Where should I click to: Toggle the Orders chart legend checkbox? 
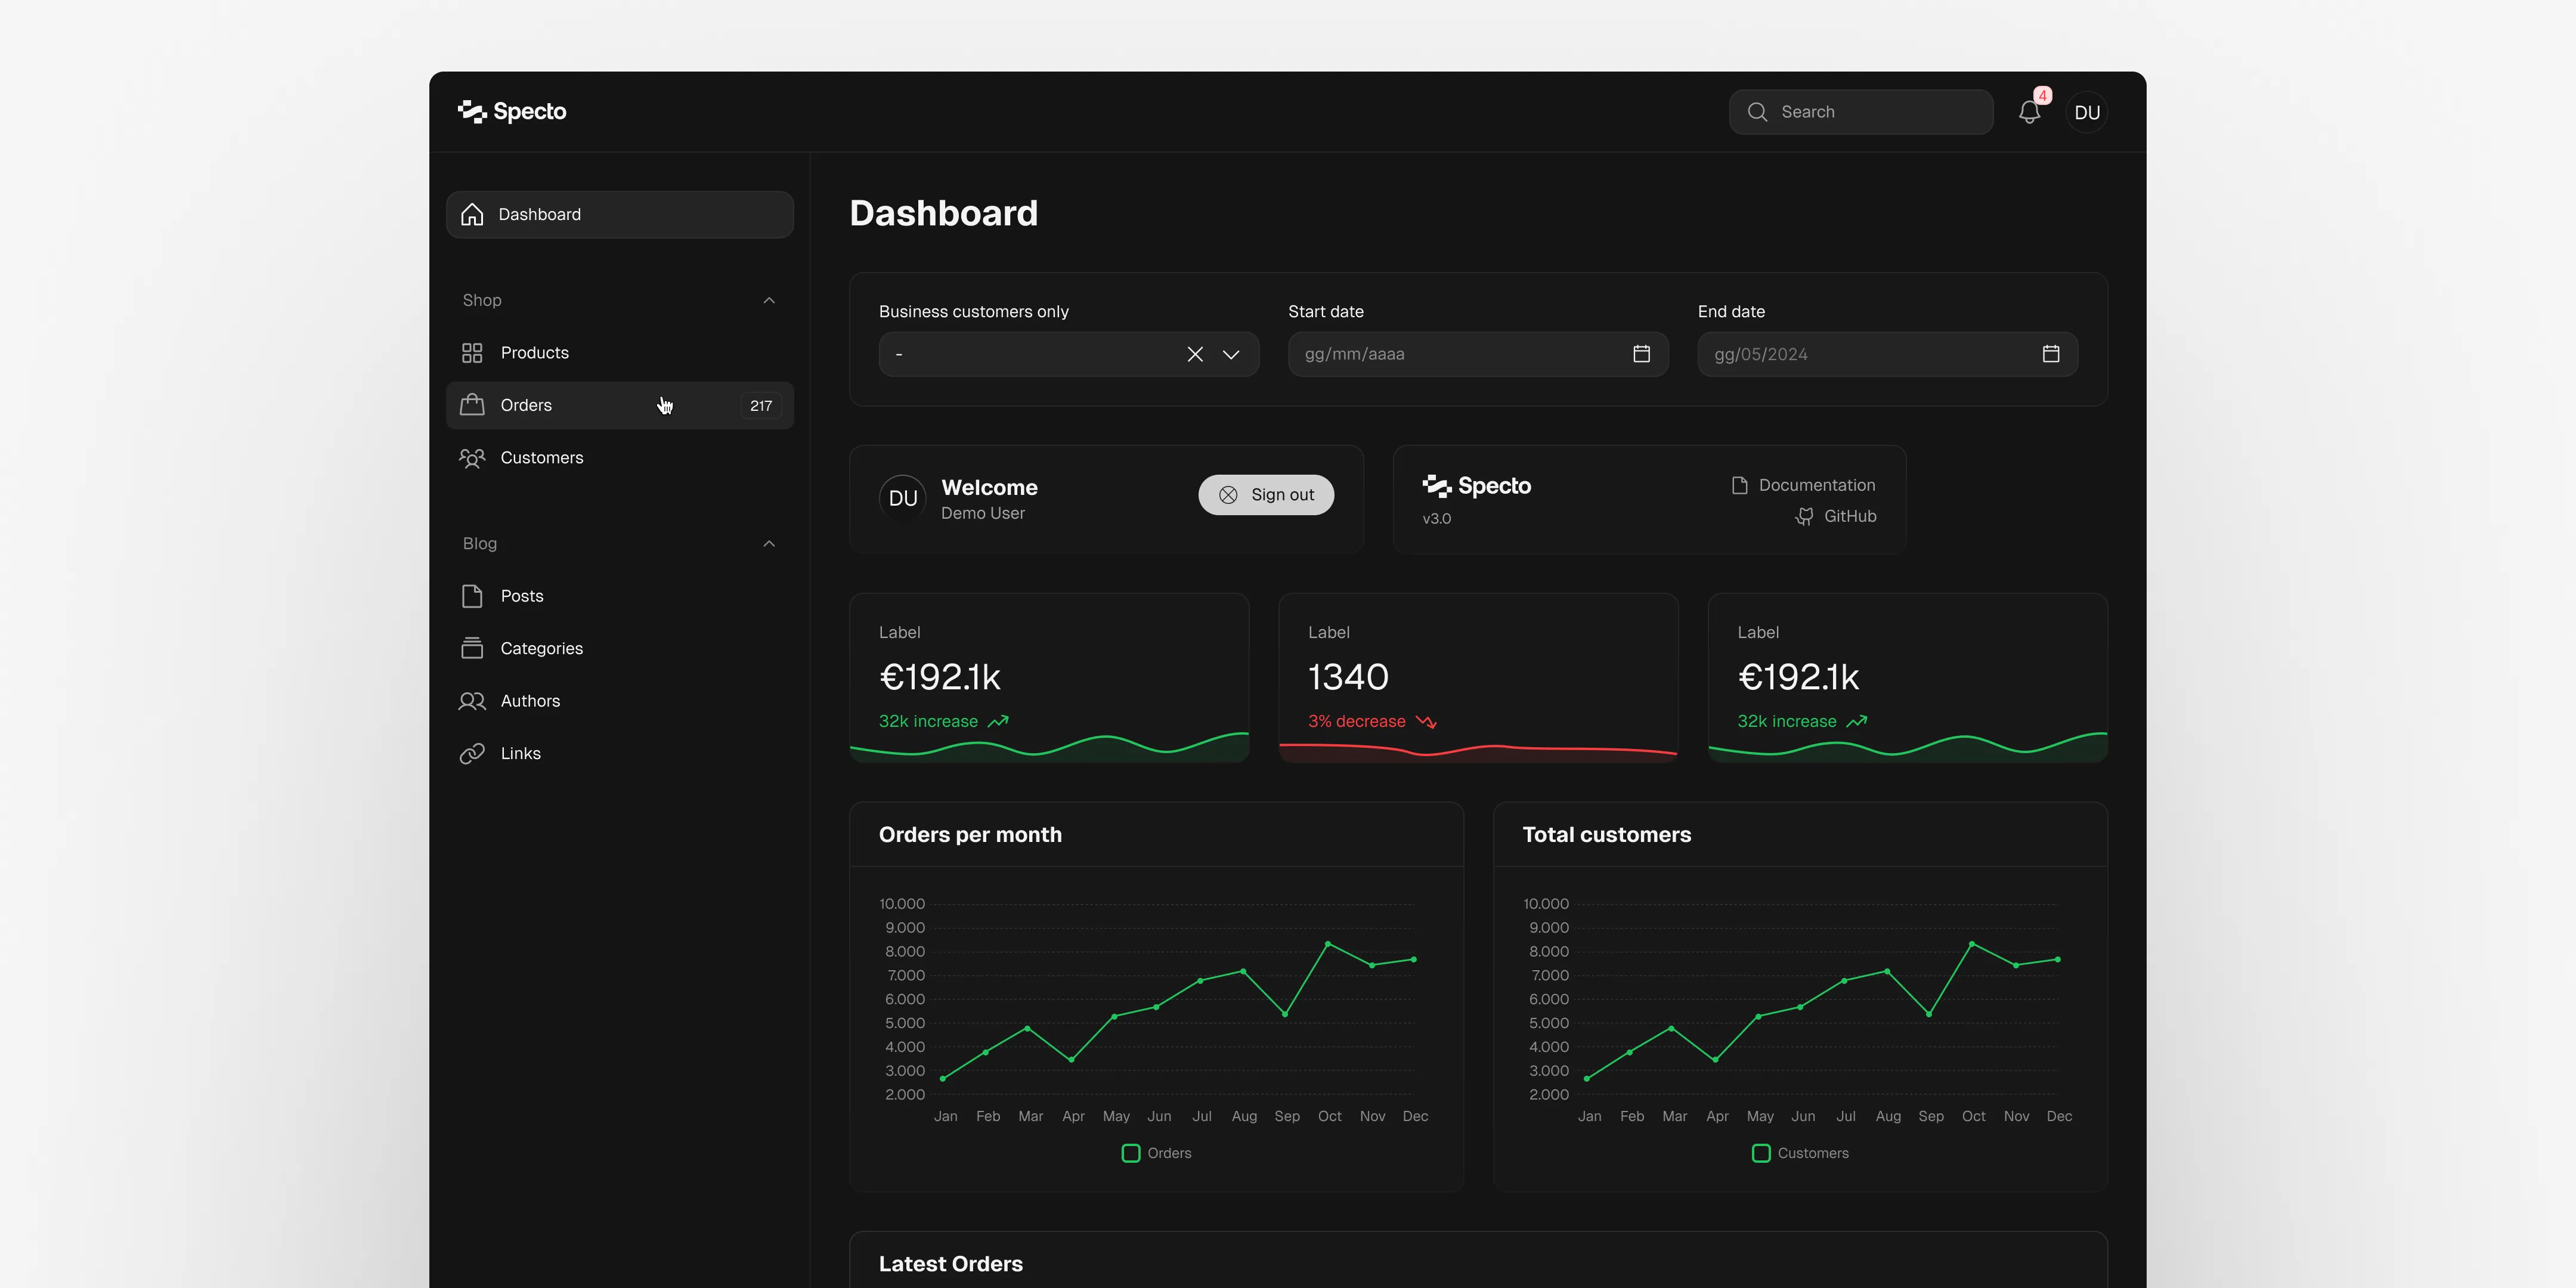1130,1153
